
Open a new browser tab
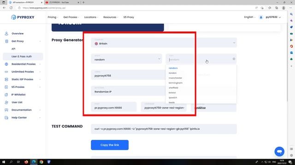tap(83, 2)
